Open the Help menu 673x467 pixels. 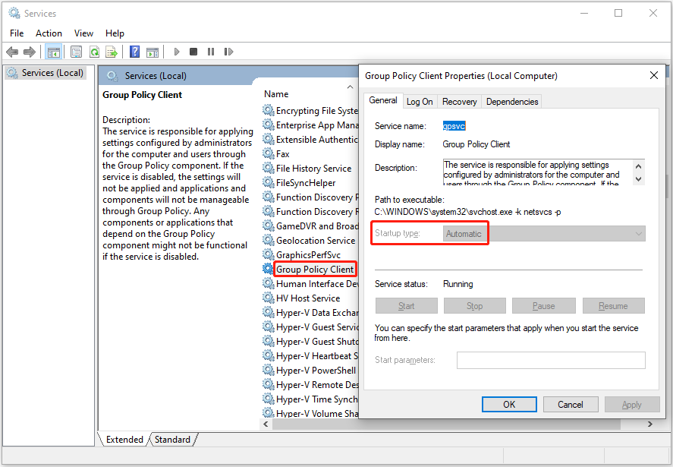tap(115, 33)
